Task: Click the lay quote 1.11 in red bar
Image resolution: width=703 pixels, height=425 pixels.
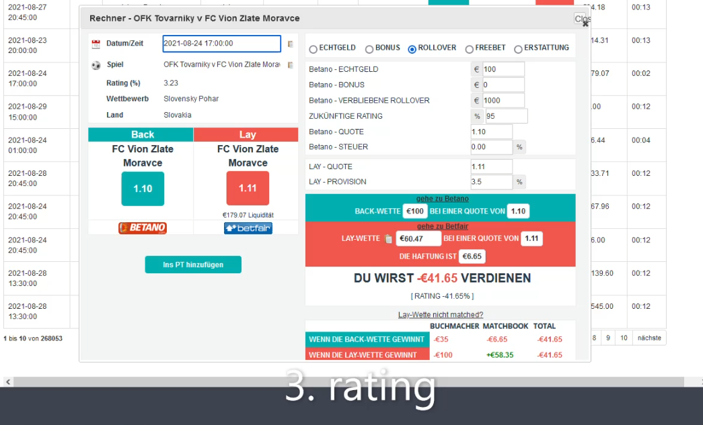Action: click(531, 238)
